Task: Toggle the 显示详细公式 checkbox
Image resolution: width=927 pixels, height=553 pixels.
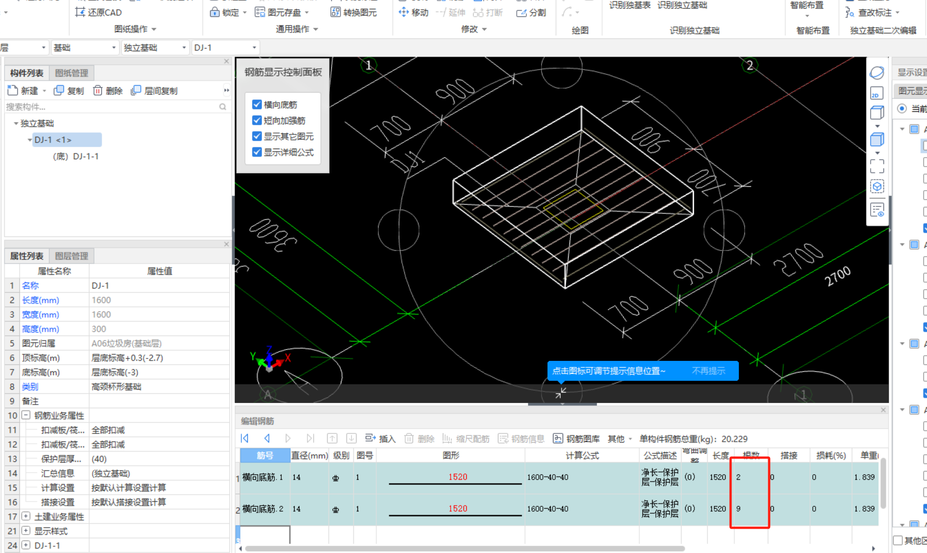Action: (257, 152)
